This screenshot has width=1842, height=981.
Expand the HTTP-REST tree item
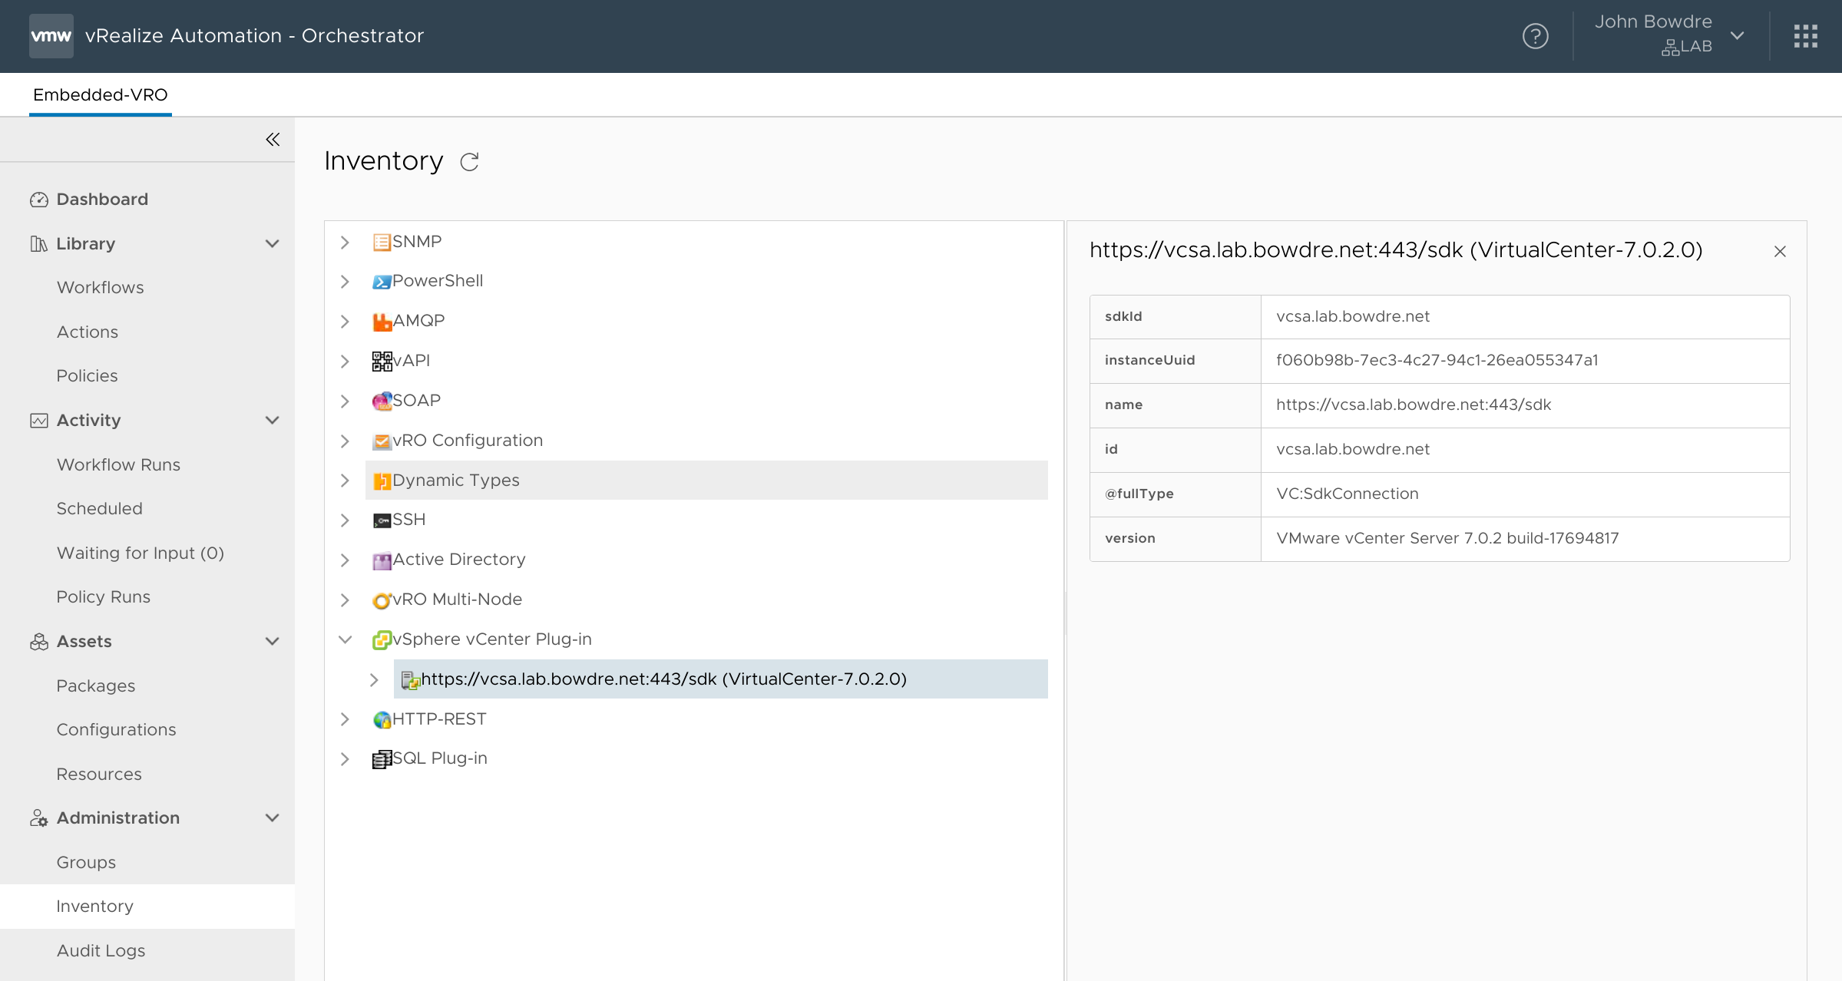click(346, 719)
